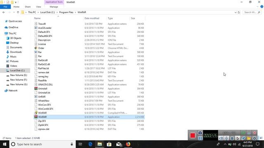Viewport: 264px width, 148px height.
Task: Select the Ace32Loader application icon
Action: 36,28
